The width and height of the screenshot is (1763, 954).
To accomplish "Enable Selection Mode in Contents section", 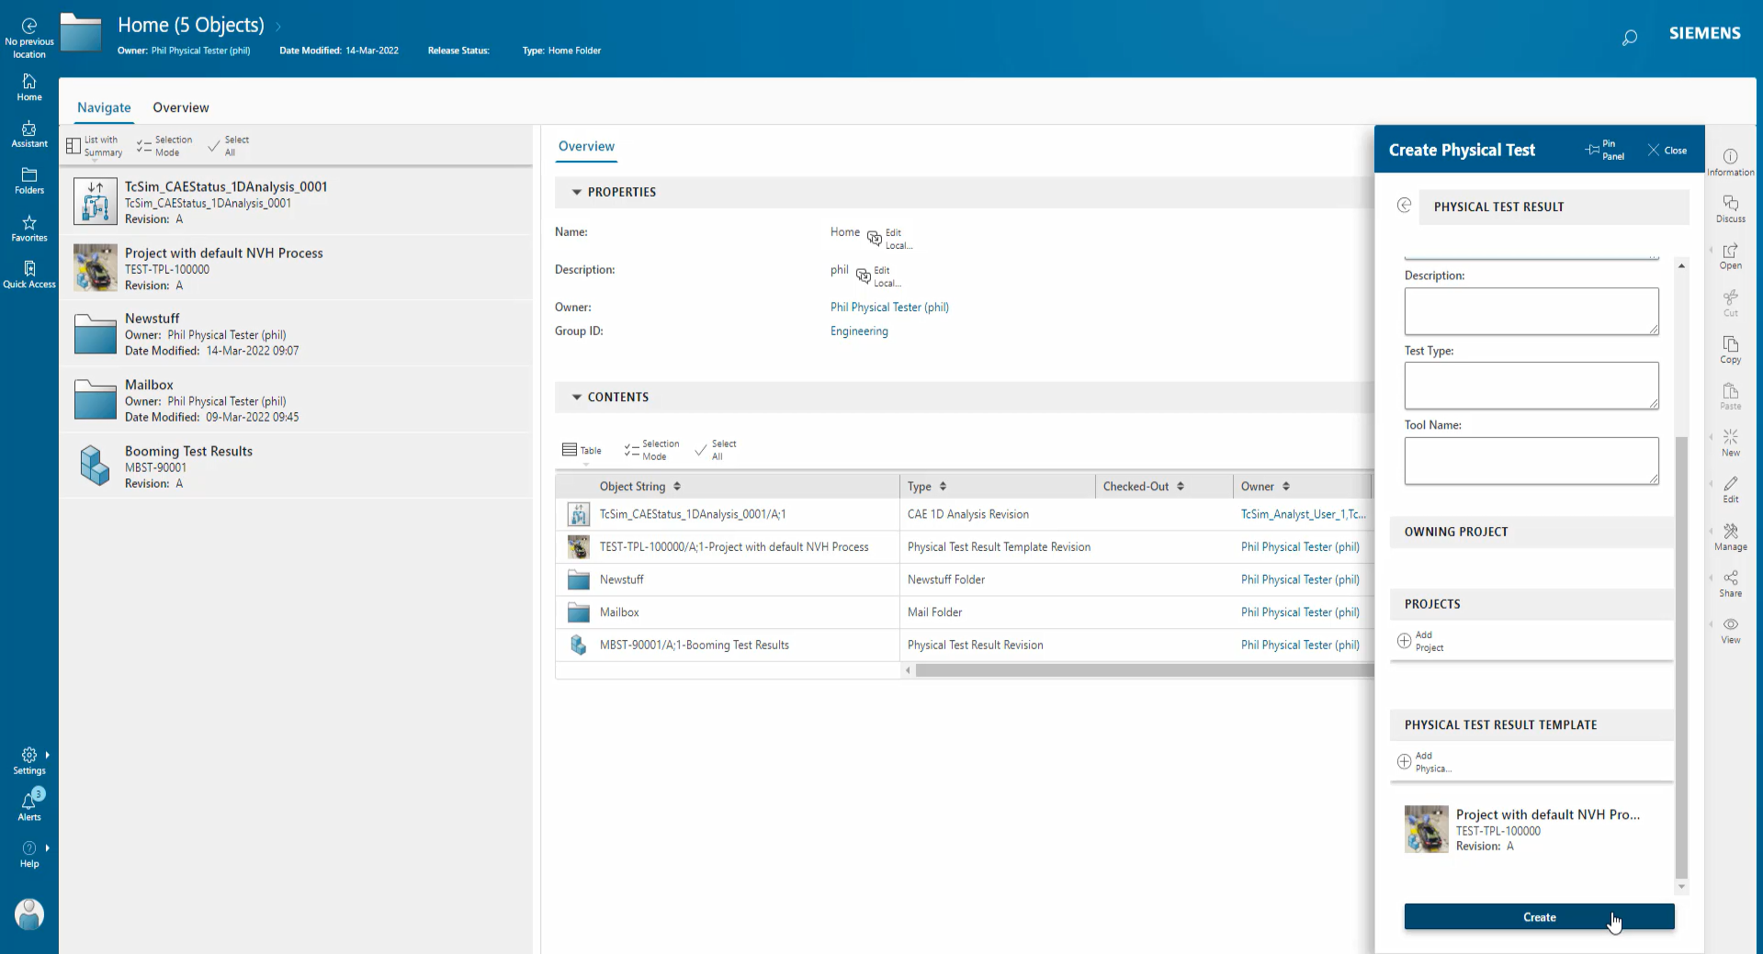I will click(651, 450).
